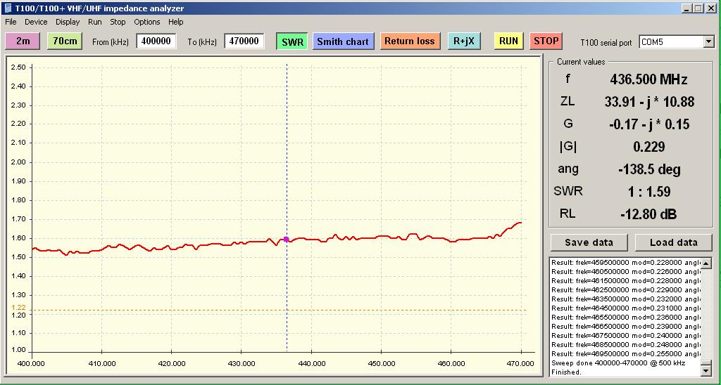This screenshot has height=385, width=721.
Task: Click the From (kHz) input field
Action: pyautogui.click(x=156, y=41)
